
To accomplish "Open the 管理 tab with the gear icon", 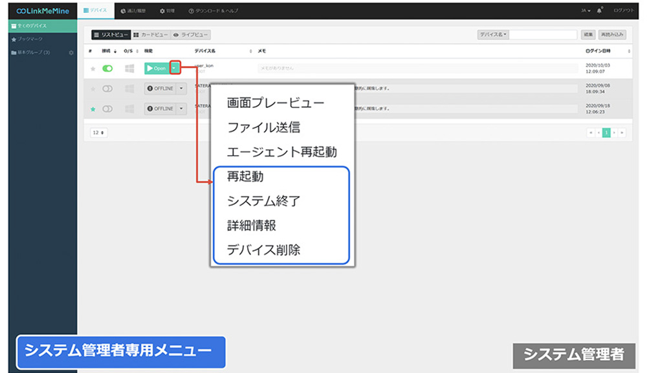I will 167,11.
